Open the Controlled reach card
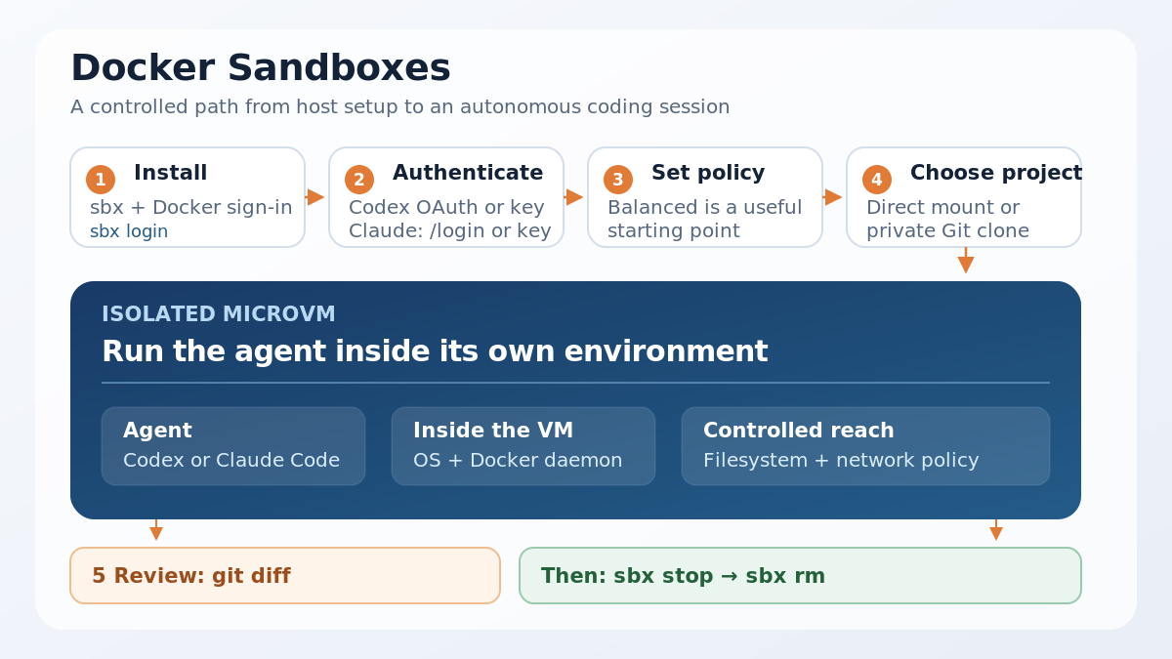 865,446
